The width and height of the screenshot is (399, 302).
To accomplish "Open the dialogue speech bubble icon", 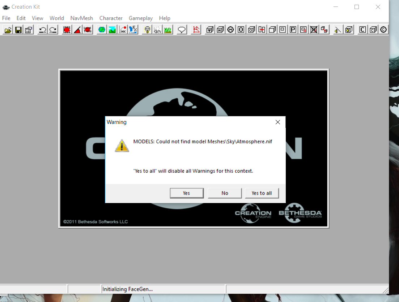I will (182, 30).
